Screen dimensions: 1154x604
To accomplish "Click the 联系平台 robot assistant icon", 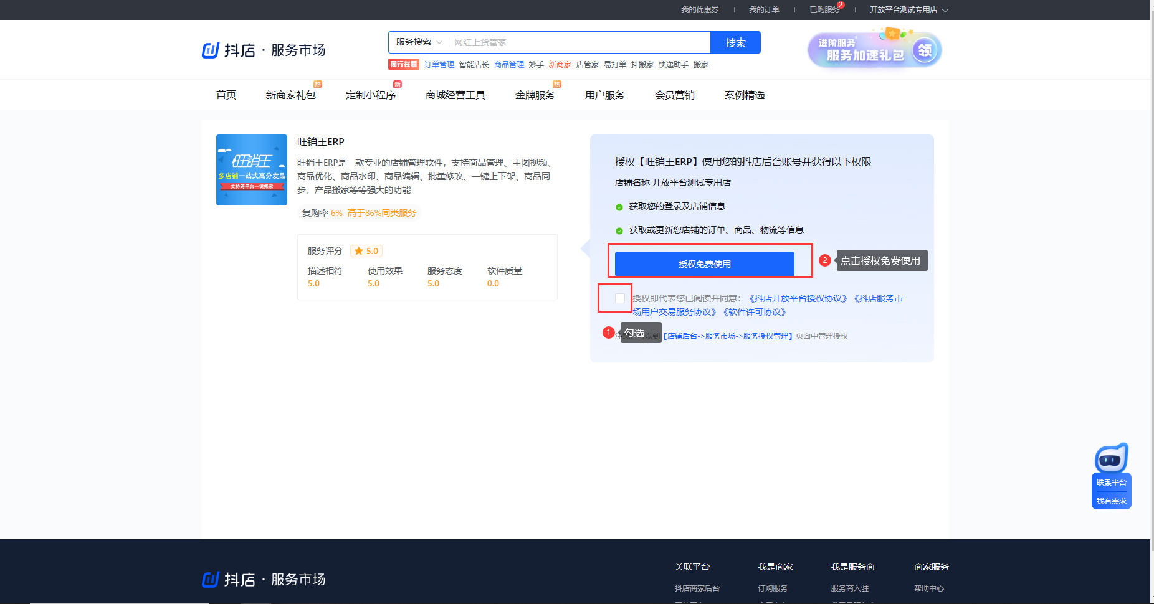I will pos(1112,458).
